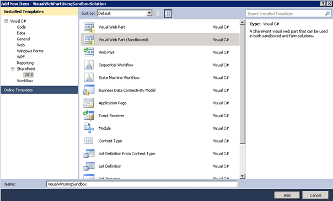Select the Visual C# root label
Viewport: 333px width, 201px height.
click(18, 21)
